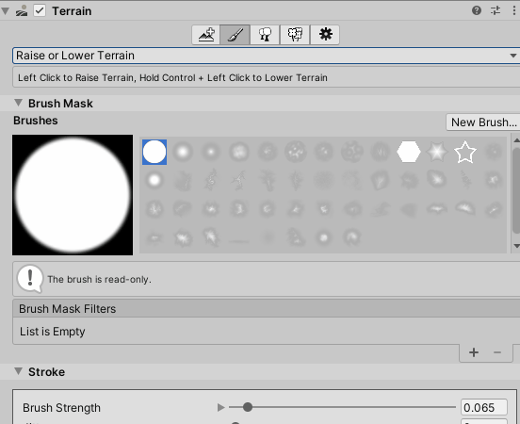
Task: Collapse the Brush Mask section
Action: pyautogui.click(x=19, y=103)
